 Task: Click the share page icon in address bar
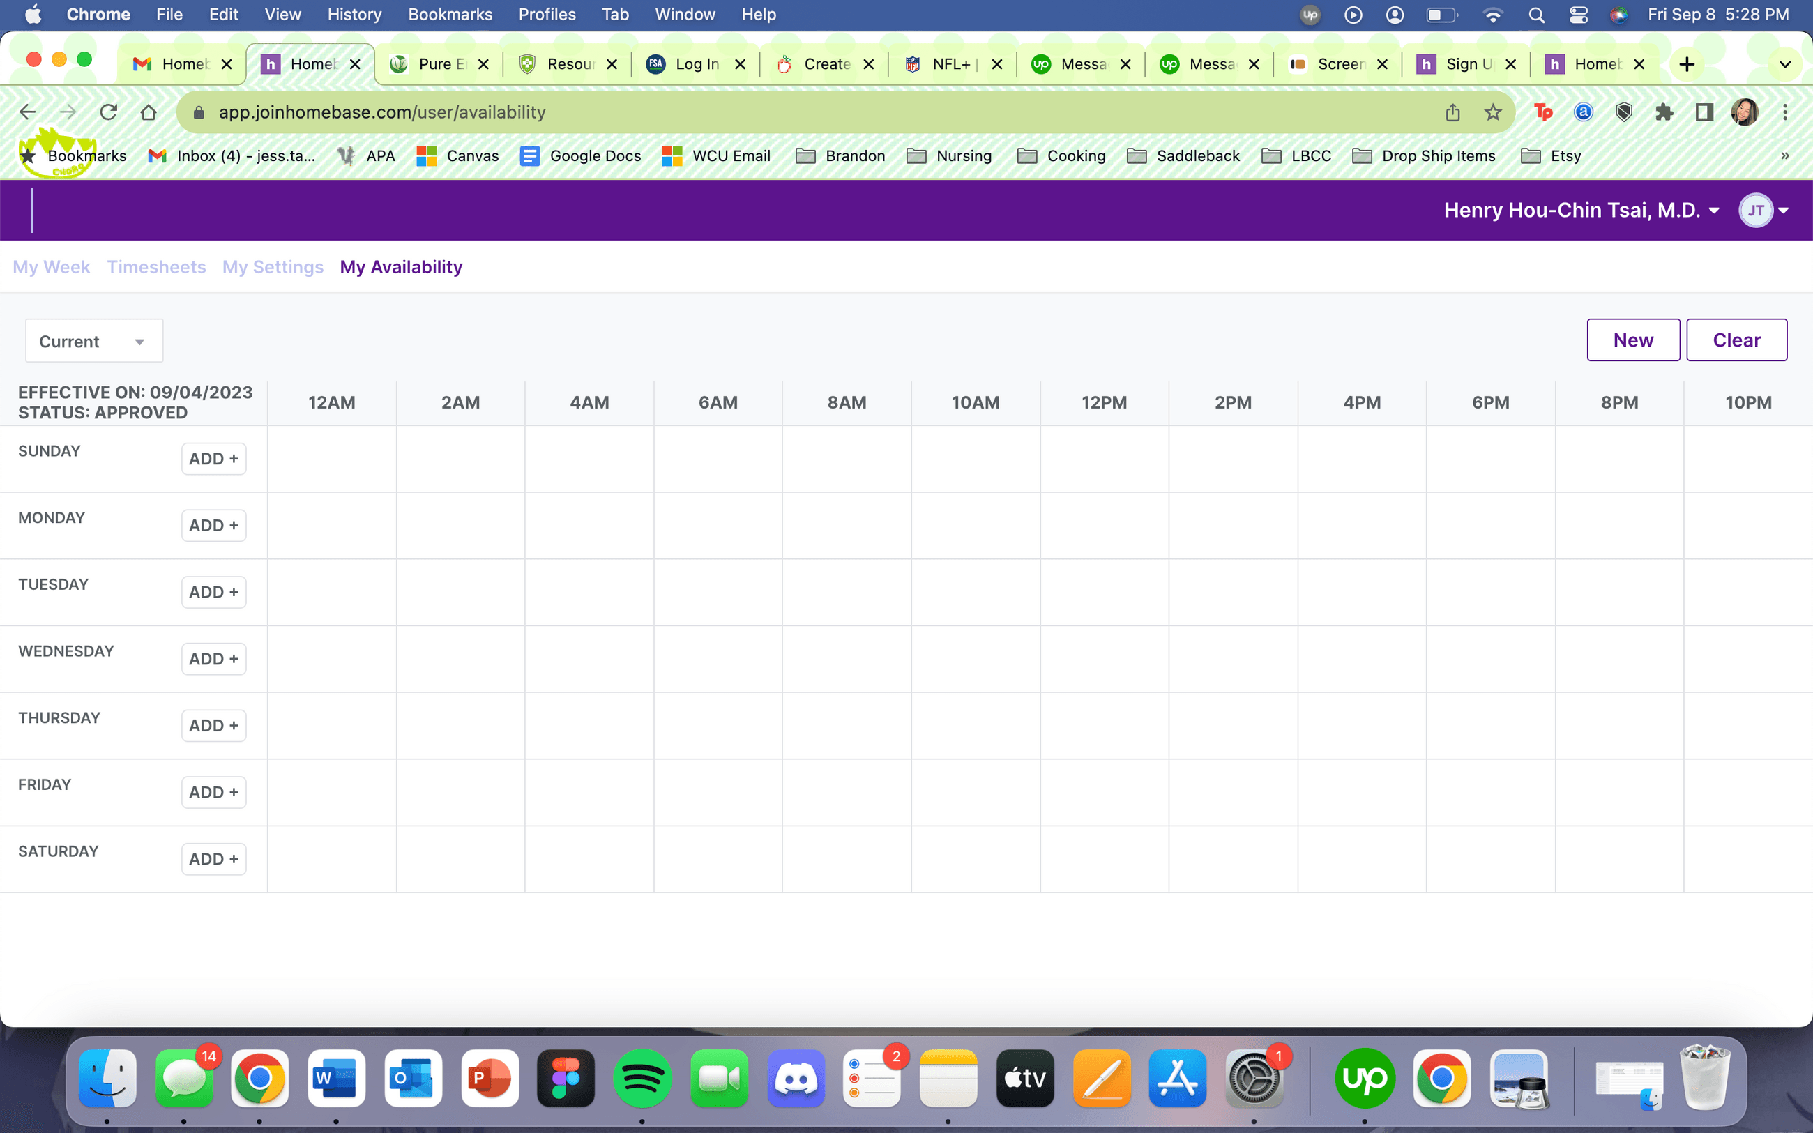(1452, 112)
